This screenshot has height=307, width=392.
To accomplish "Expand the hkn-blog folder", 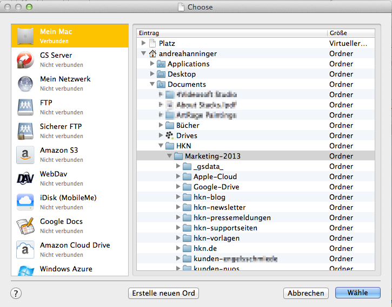I will point(178,197).
